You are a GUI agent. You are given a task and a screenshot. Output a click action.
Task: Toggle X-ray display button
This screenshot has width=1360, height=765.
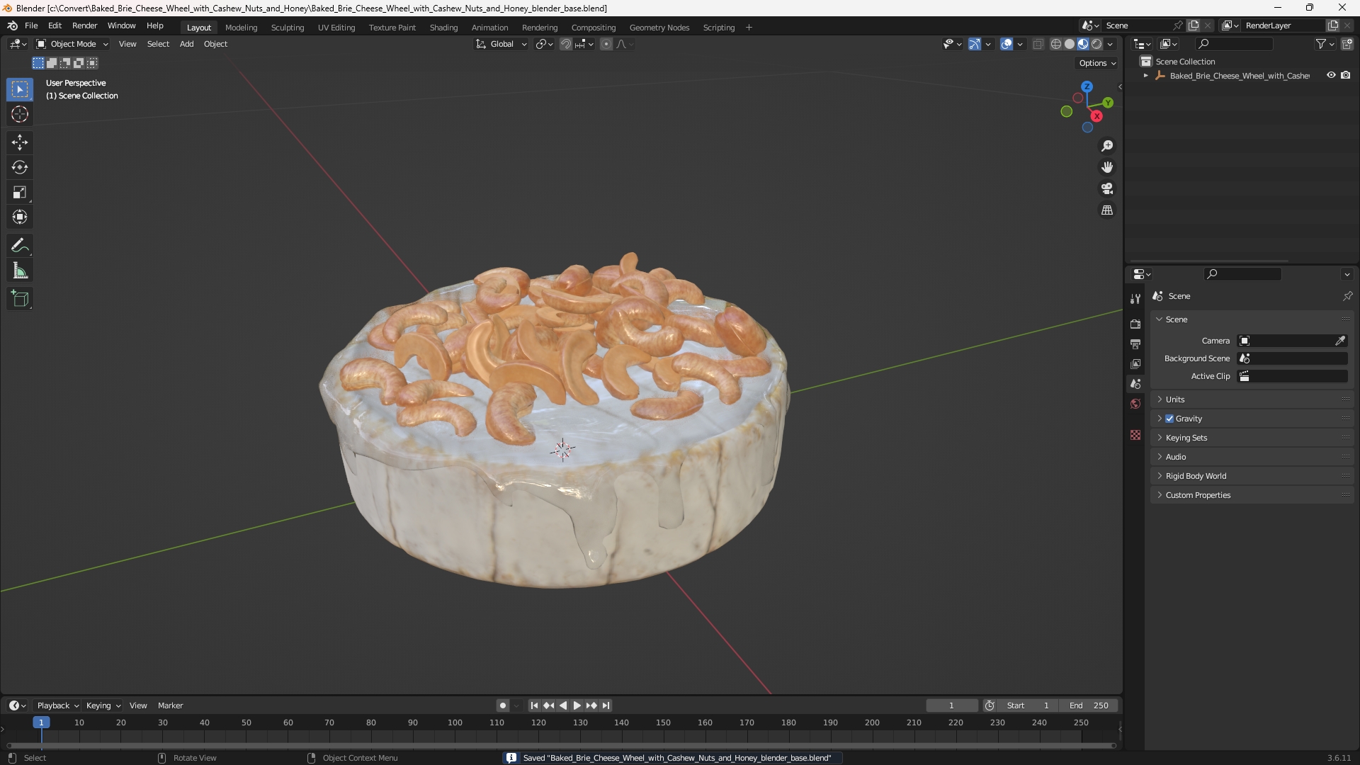[1038, 44]
